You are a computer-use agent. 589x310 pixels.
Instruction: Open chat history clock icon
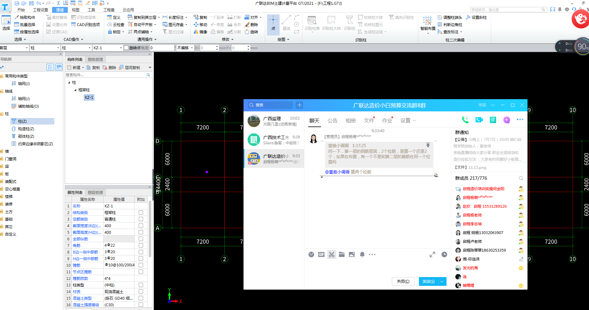pos(444,254)
